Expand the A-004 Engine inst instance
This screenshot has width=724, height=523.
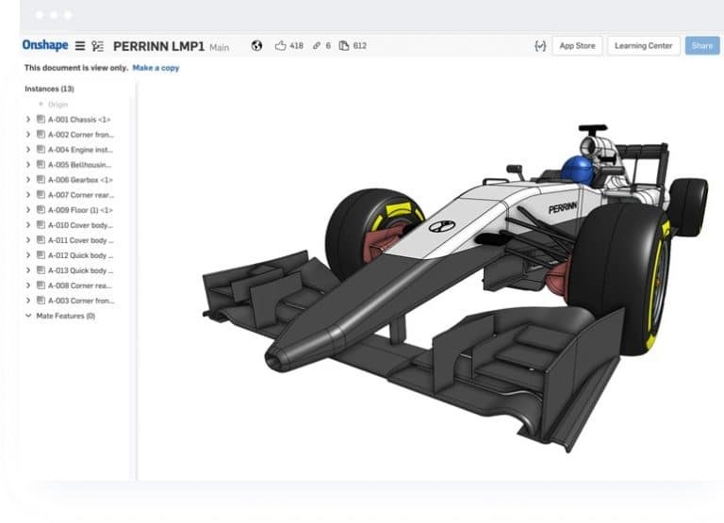(28, 150)
